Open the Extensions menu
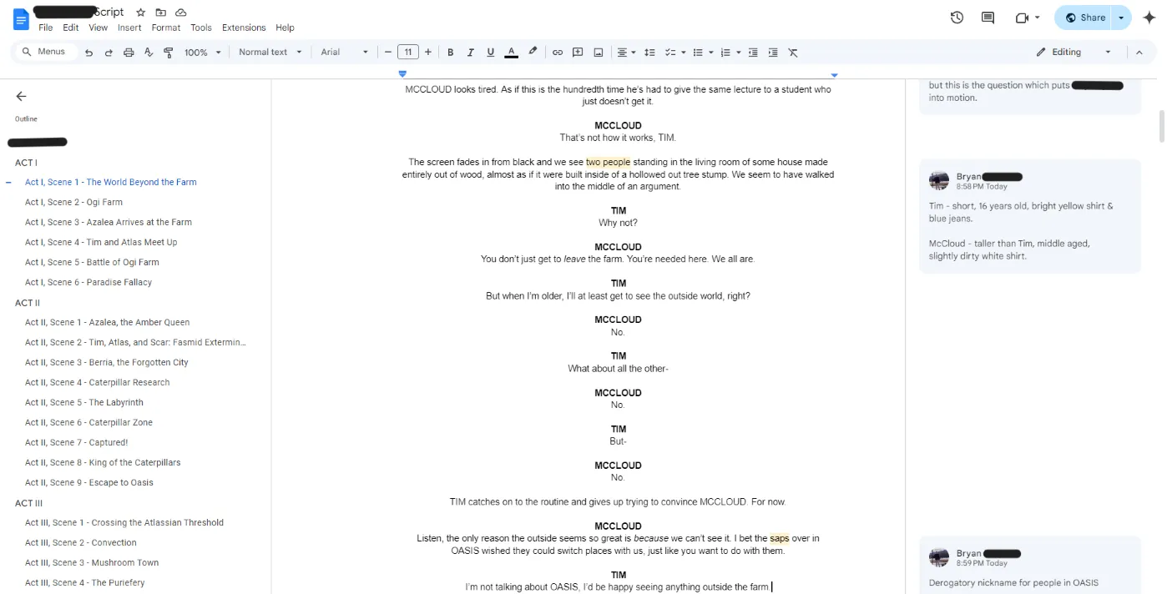The width and height of the screenshot is (1167, 594). [x=244, y=28]
